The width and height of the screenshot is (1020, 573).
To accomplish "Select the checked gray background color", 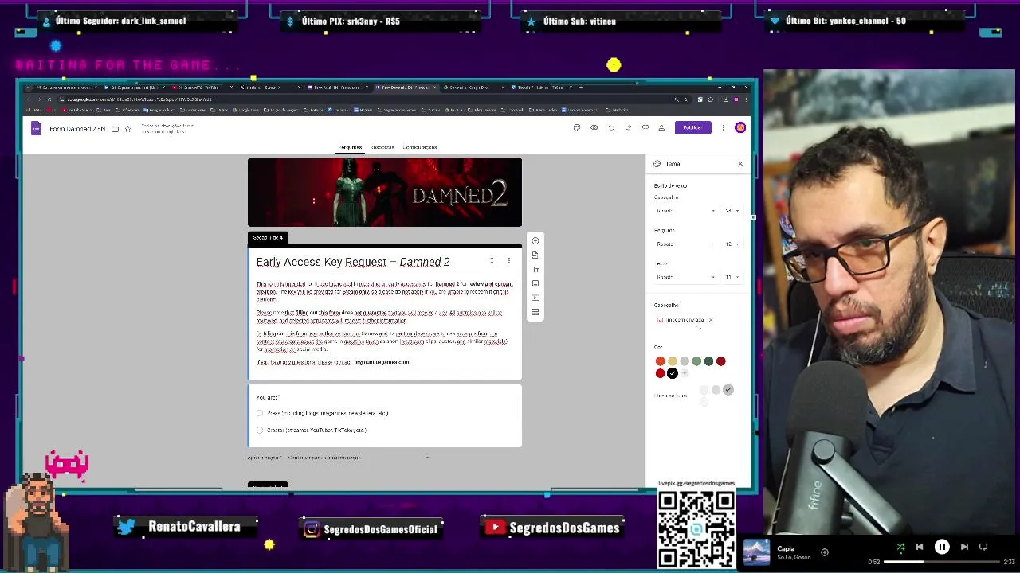I will (x=728, y=390).
